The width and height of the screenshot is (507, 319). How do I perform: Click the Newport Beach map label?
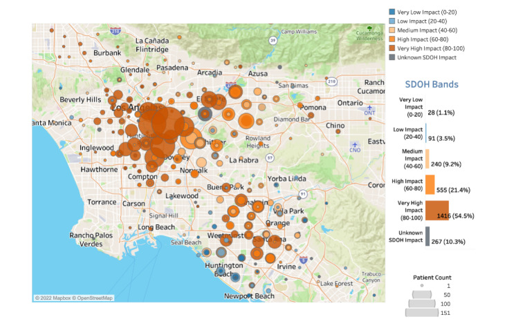click(x=249, y=296)
